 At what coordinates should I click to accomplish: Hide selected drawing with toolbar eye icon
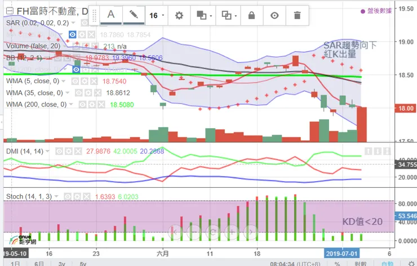pos(274,15)
